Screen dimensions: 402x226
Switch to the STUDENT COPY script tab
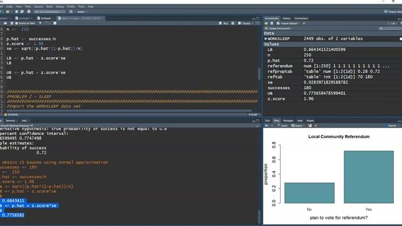point(80,18)
